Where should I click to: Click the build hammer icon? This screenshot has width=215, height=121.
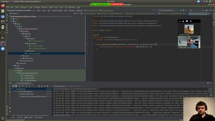point(154,10)
